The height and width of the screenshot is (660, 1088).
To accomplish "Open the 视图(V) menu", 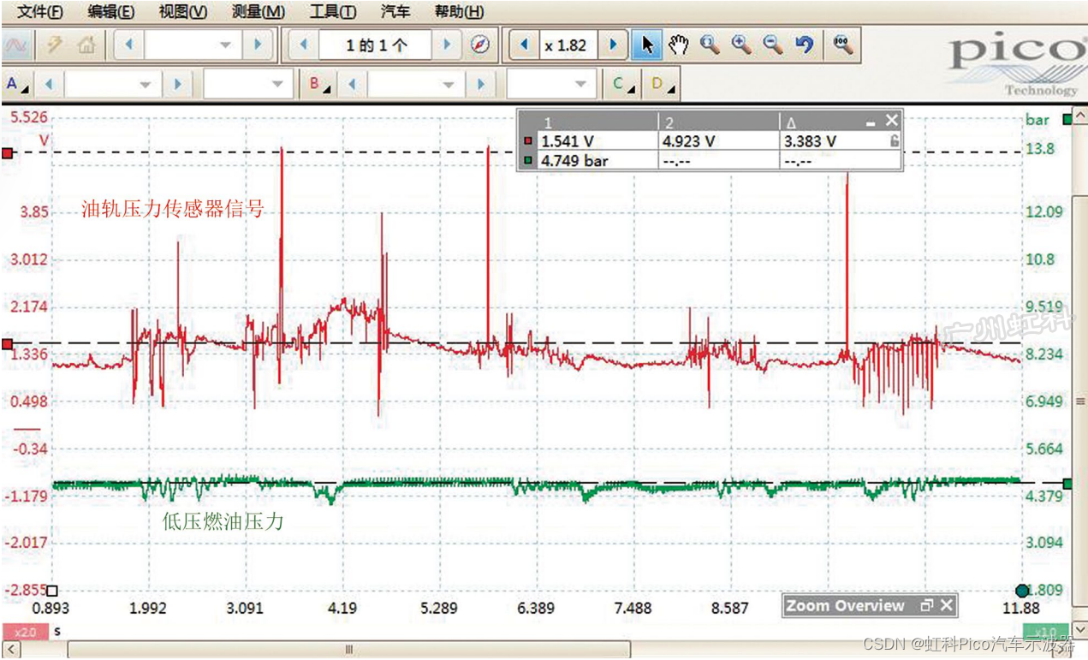I will click(183, 12).
